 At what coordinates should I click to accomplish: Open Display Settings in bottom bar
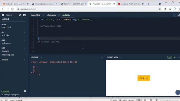click(126, 100)
